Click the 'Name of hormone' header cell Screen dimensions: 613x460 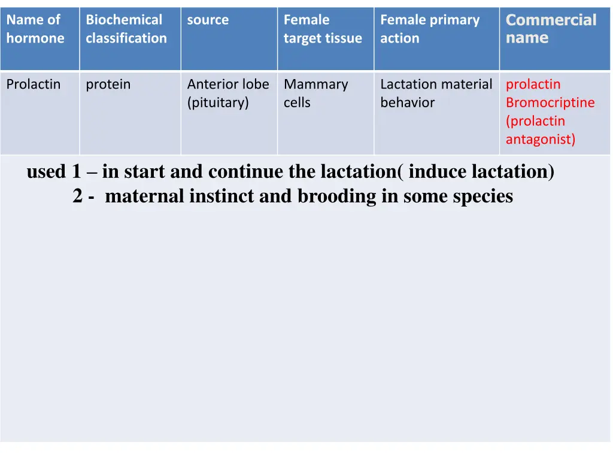point(40,38)
